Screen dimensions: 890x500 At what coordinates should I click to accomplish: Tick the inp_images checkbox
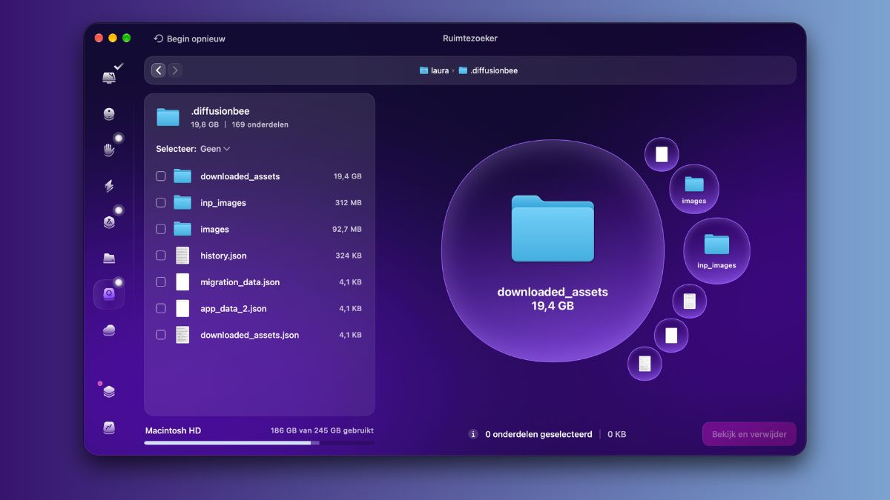(x=161, y=202)
